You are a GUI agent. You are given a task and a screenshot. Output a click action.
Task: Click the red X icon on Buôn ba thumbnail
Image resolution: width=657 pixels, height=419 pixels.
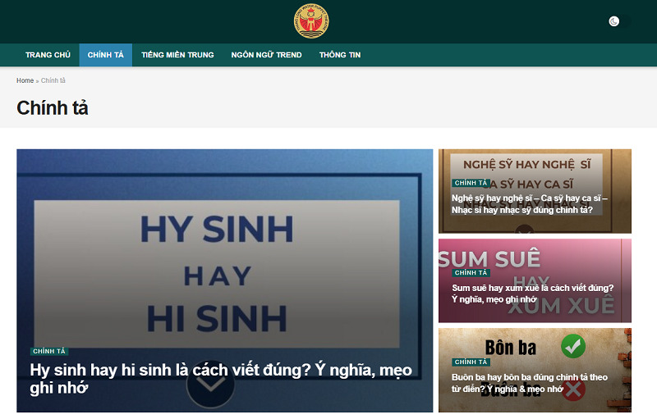coord(574,389)
